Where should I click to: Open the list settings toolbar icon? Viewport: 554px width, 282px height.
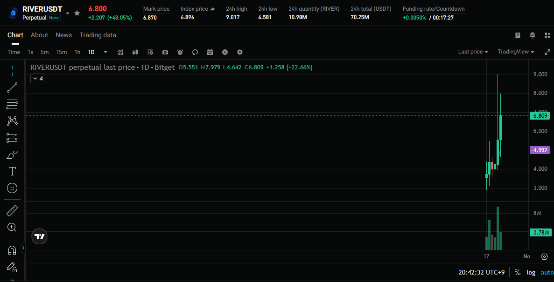[x=150, y=52]
